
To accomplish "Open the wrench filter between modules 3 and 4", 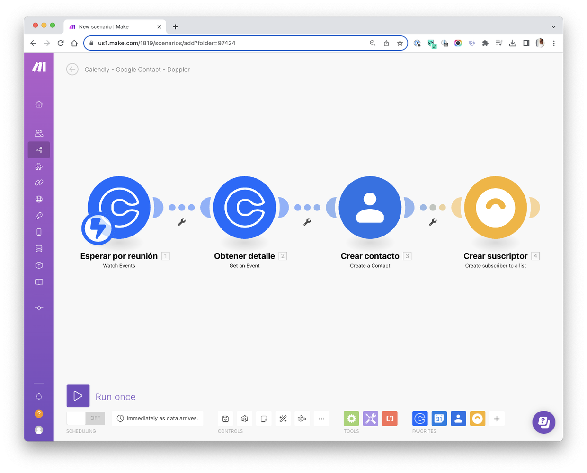I will click(x=433, y=222).
